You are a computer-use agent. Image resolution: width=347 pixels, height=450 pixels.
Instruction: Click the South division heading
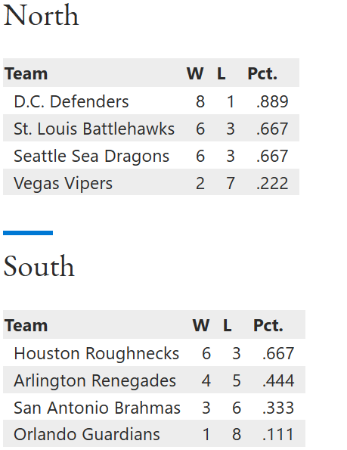pos(39,266)
